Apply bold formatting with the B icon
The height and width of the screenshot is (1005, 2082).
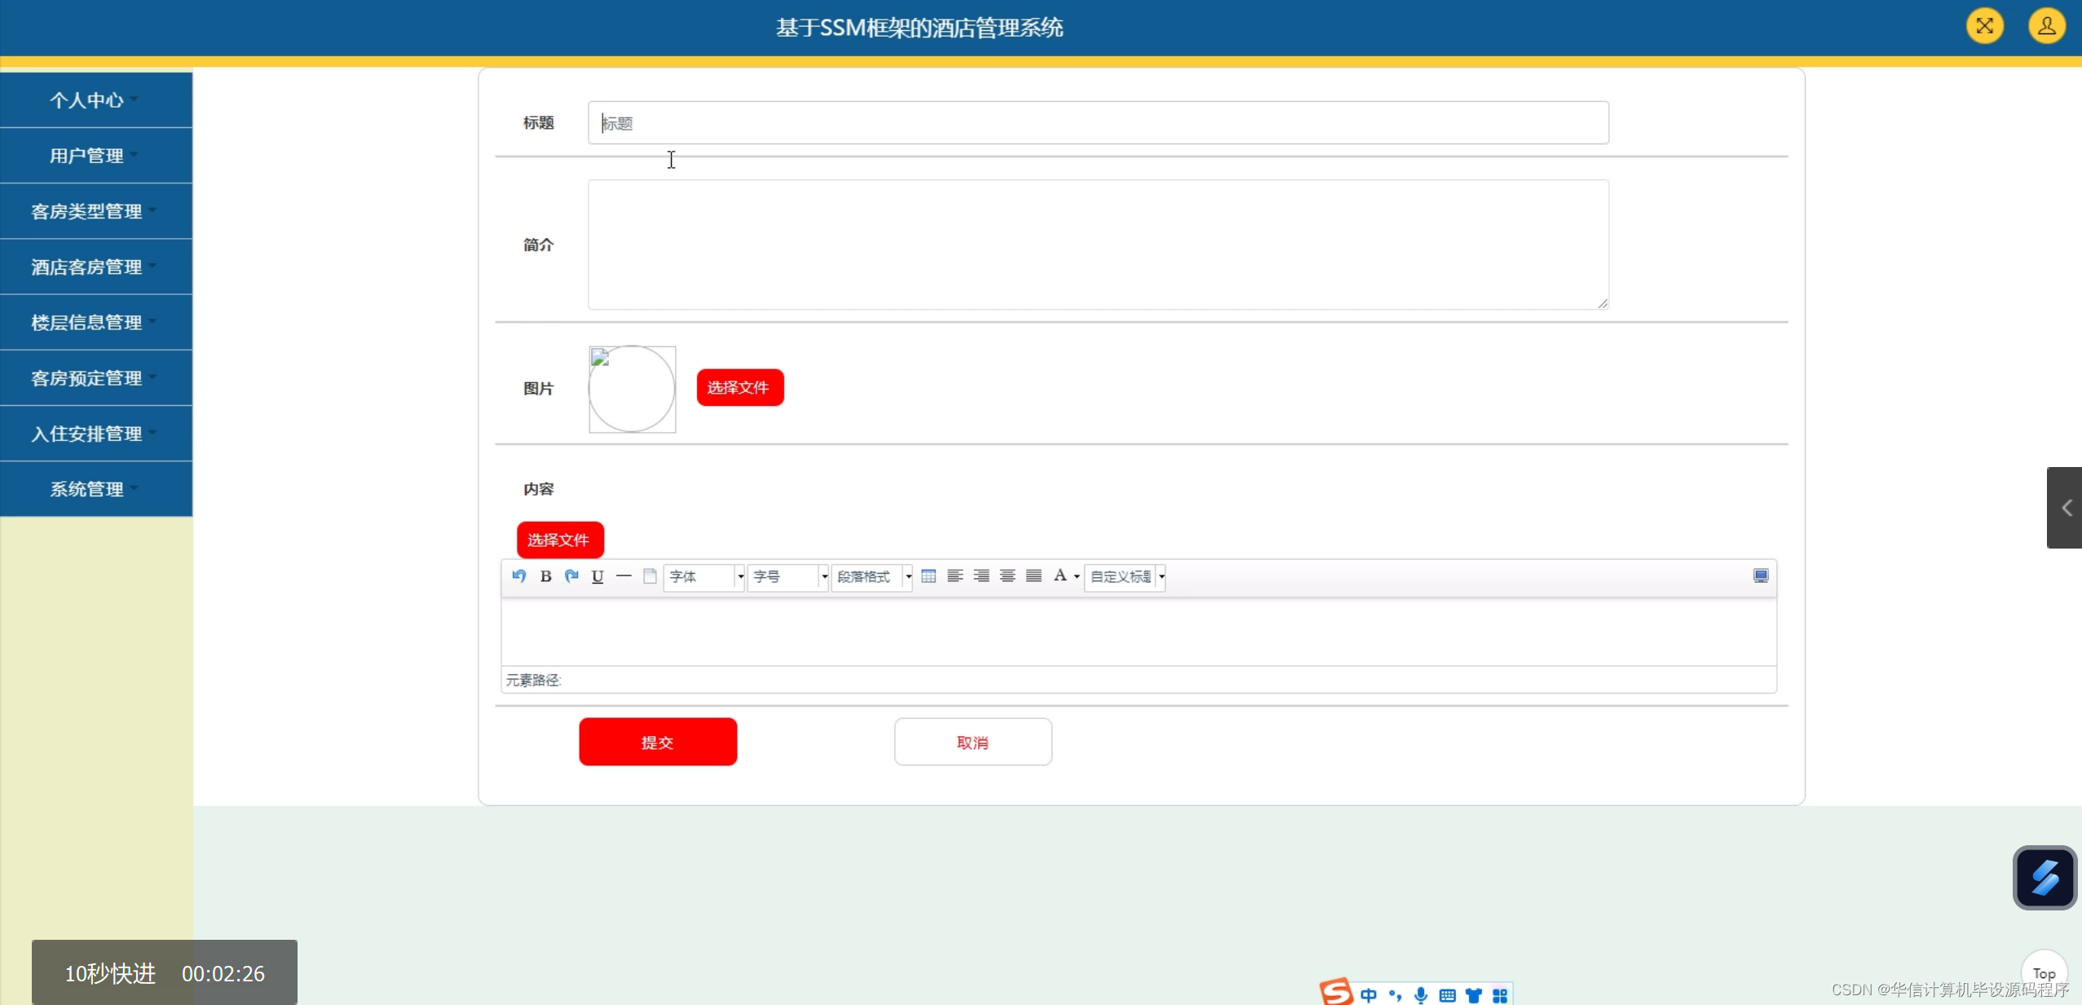click(x=545, y=576)
